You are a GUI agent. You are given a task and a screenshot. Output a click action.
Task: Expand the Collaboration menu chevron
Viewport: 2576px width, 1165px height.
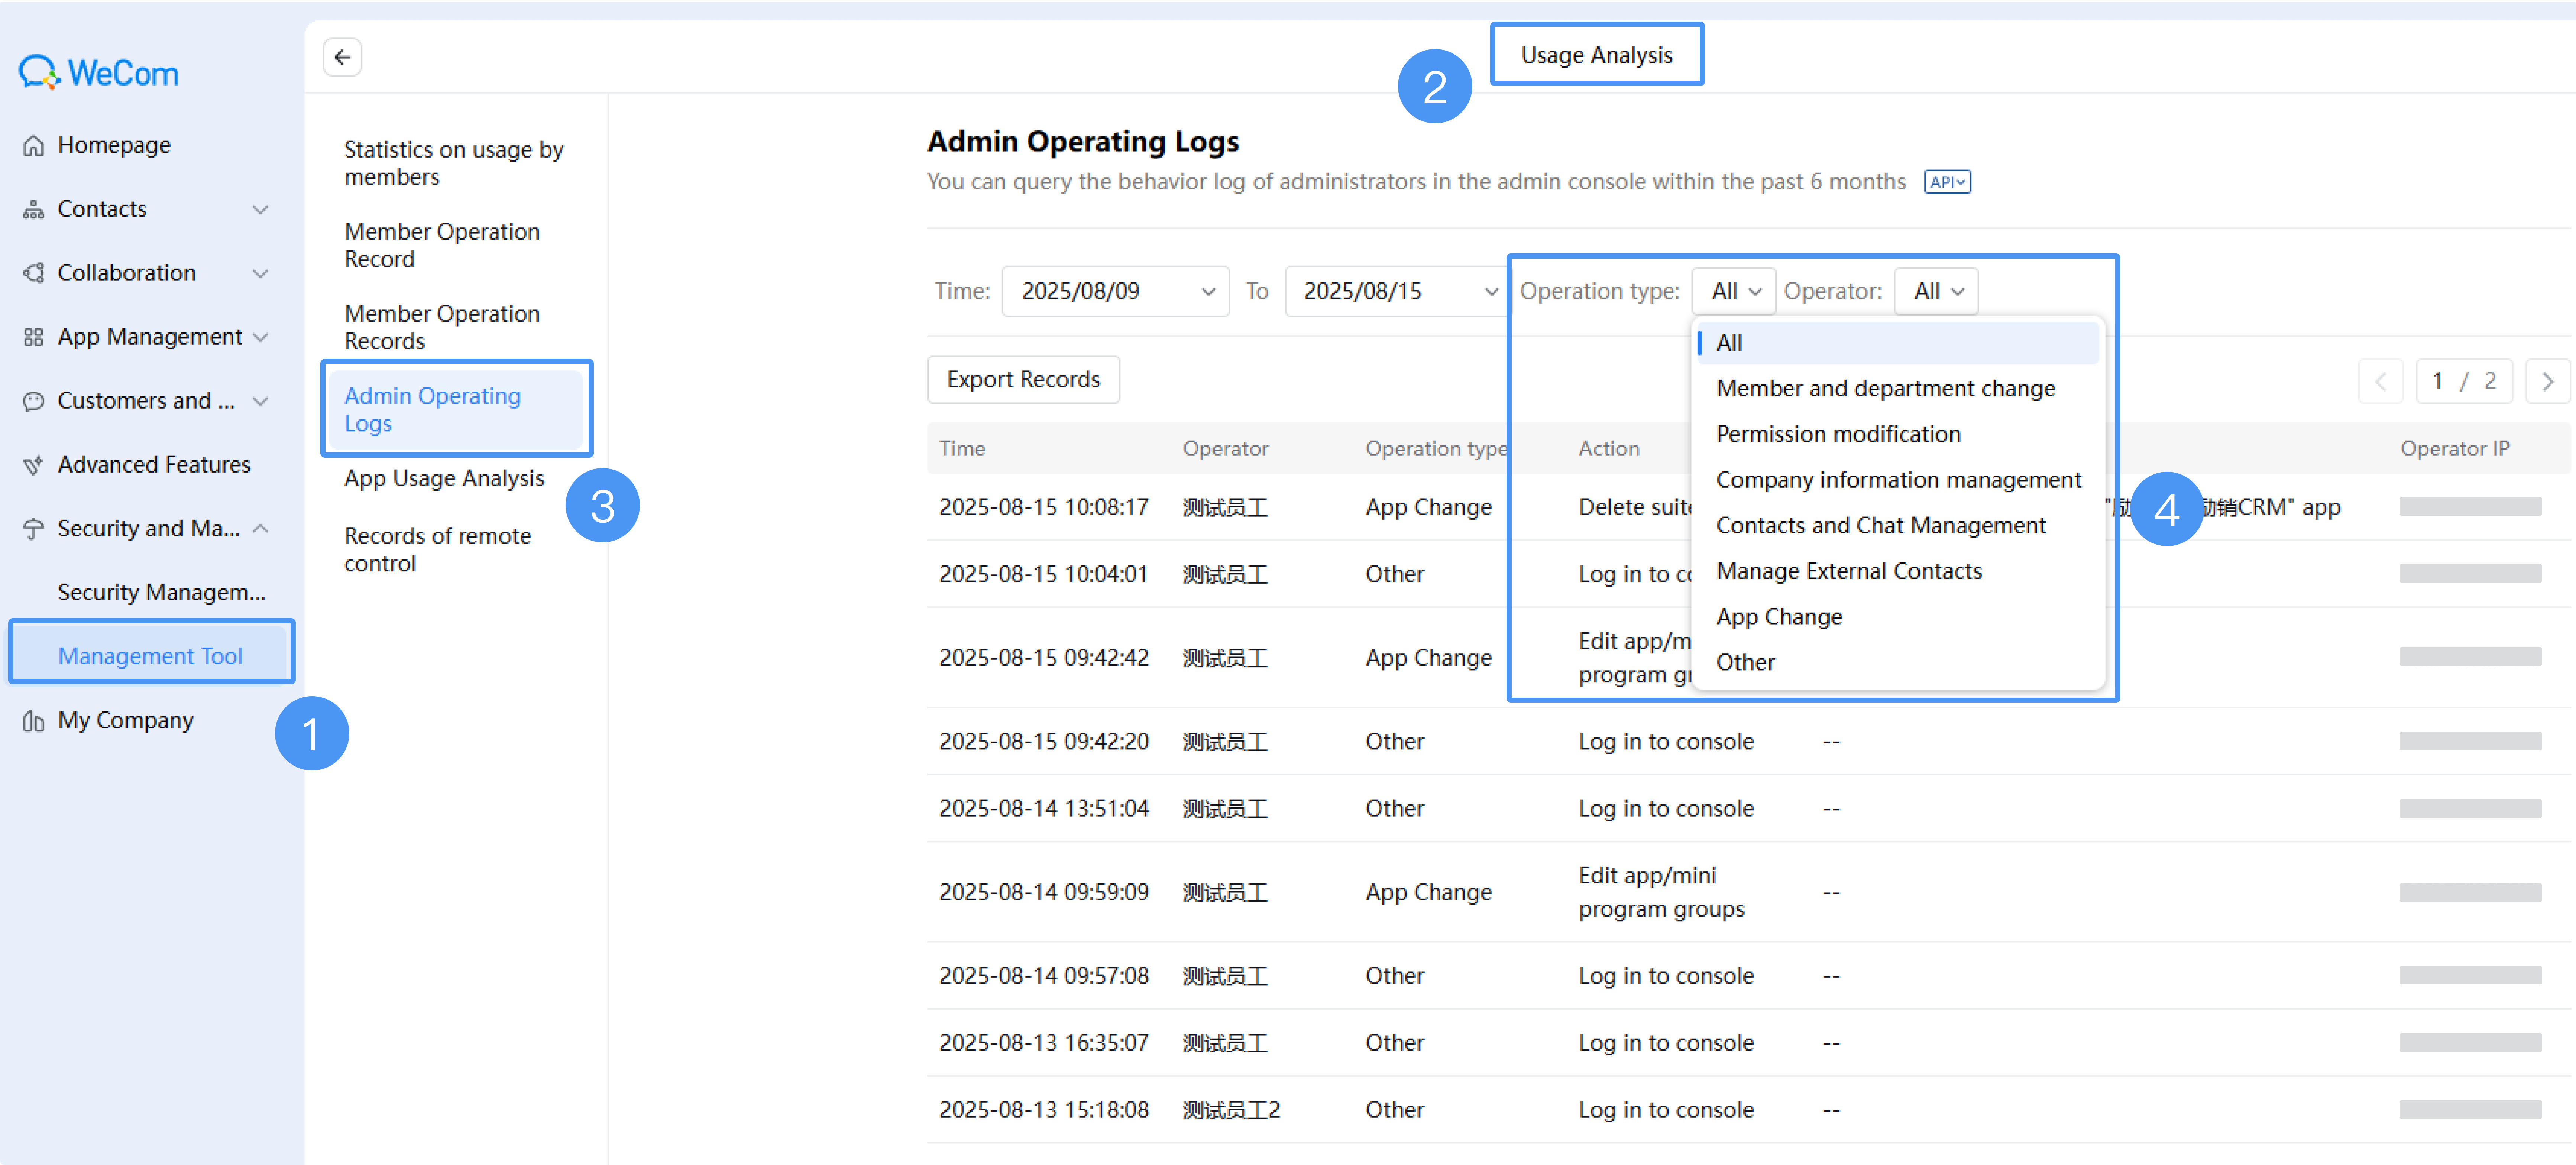pyautogui.click(x=261, y=273)
